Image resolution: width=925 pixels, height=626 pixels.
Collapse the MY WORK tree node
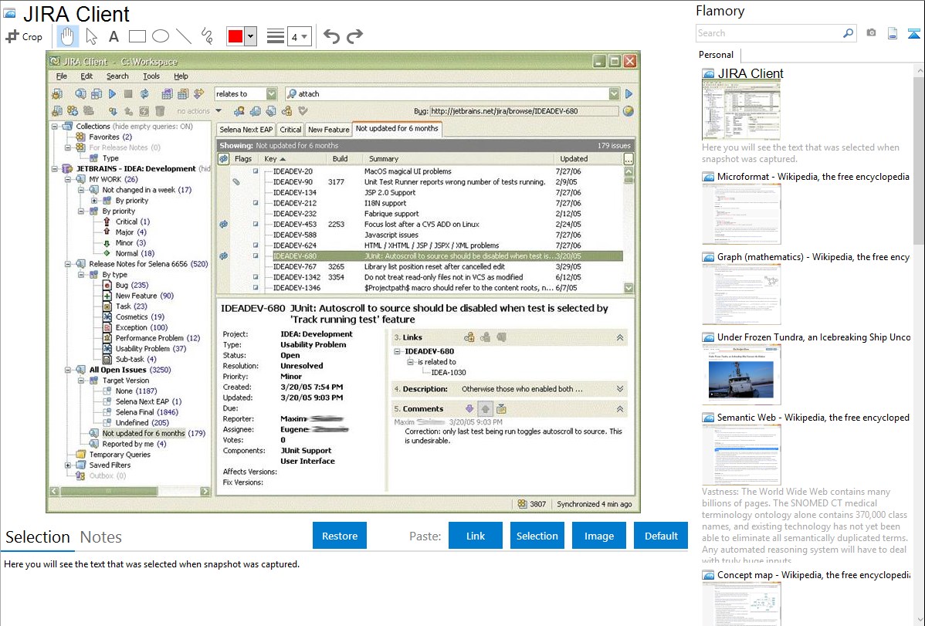68,179
